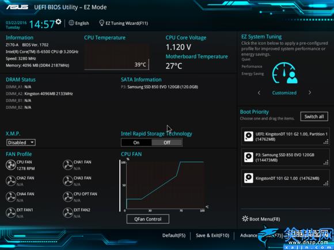Select the Quiet tuning profile

click(246, 60)
